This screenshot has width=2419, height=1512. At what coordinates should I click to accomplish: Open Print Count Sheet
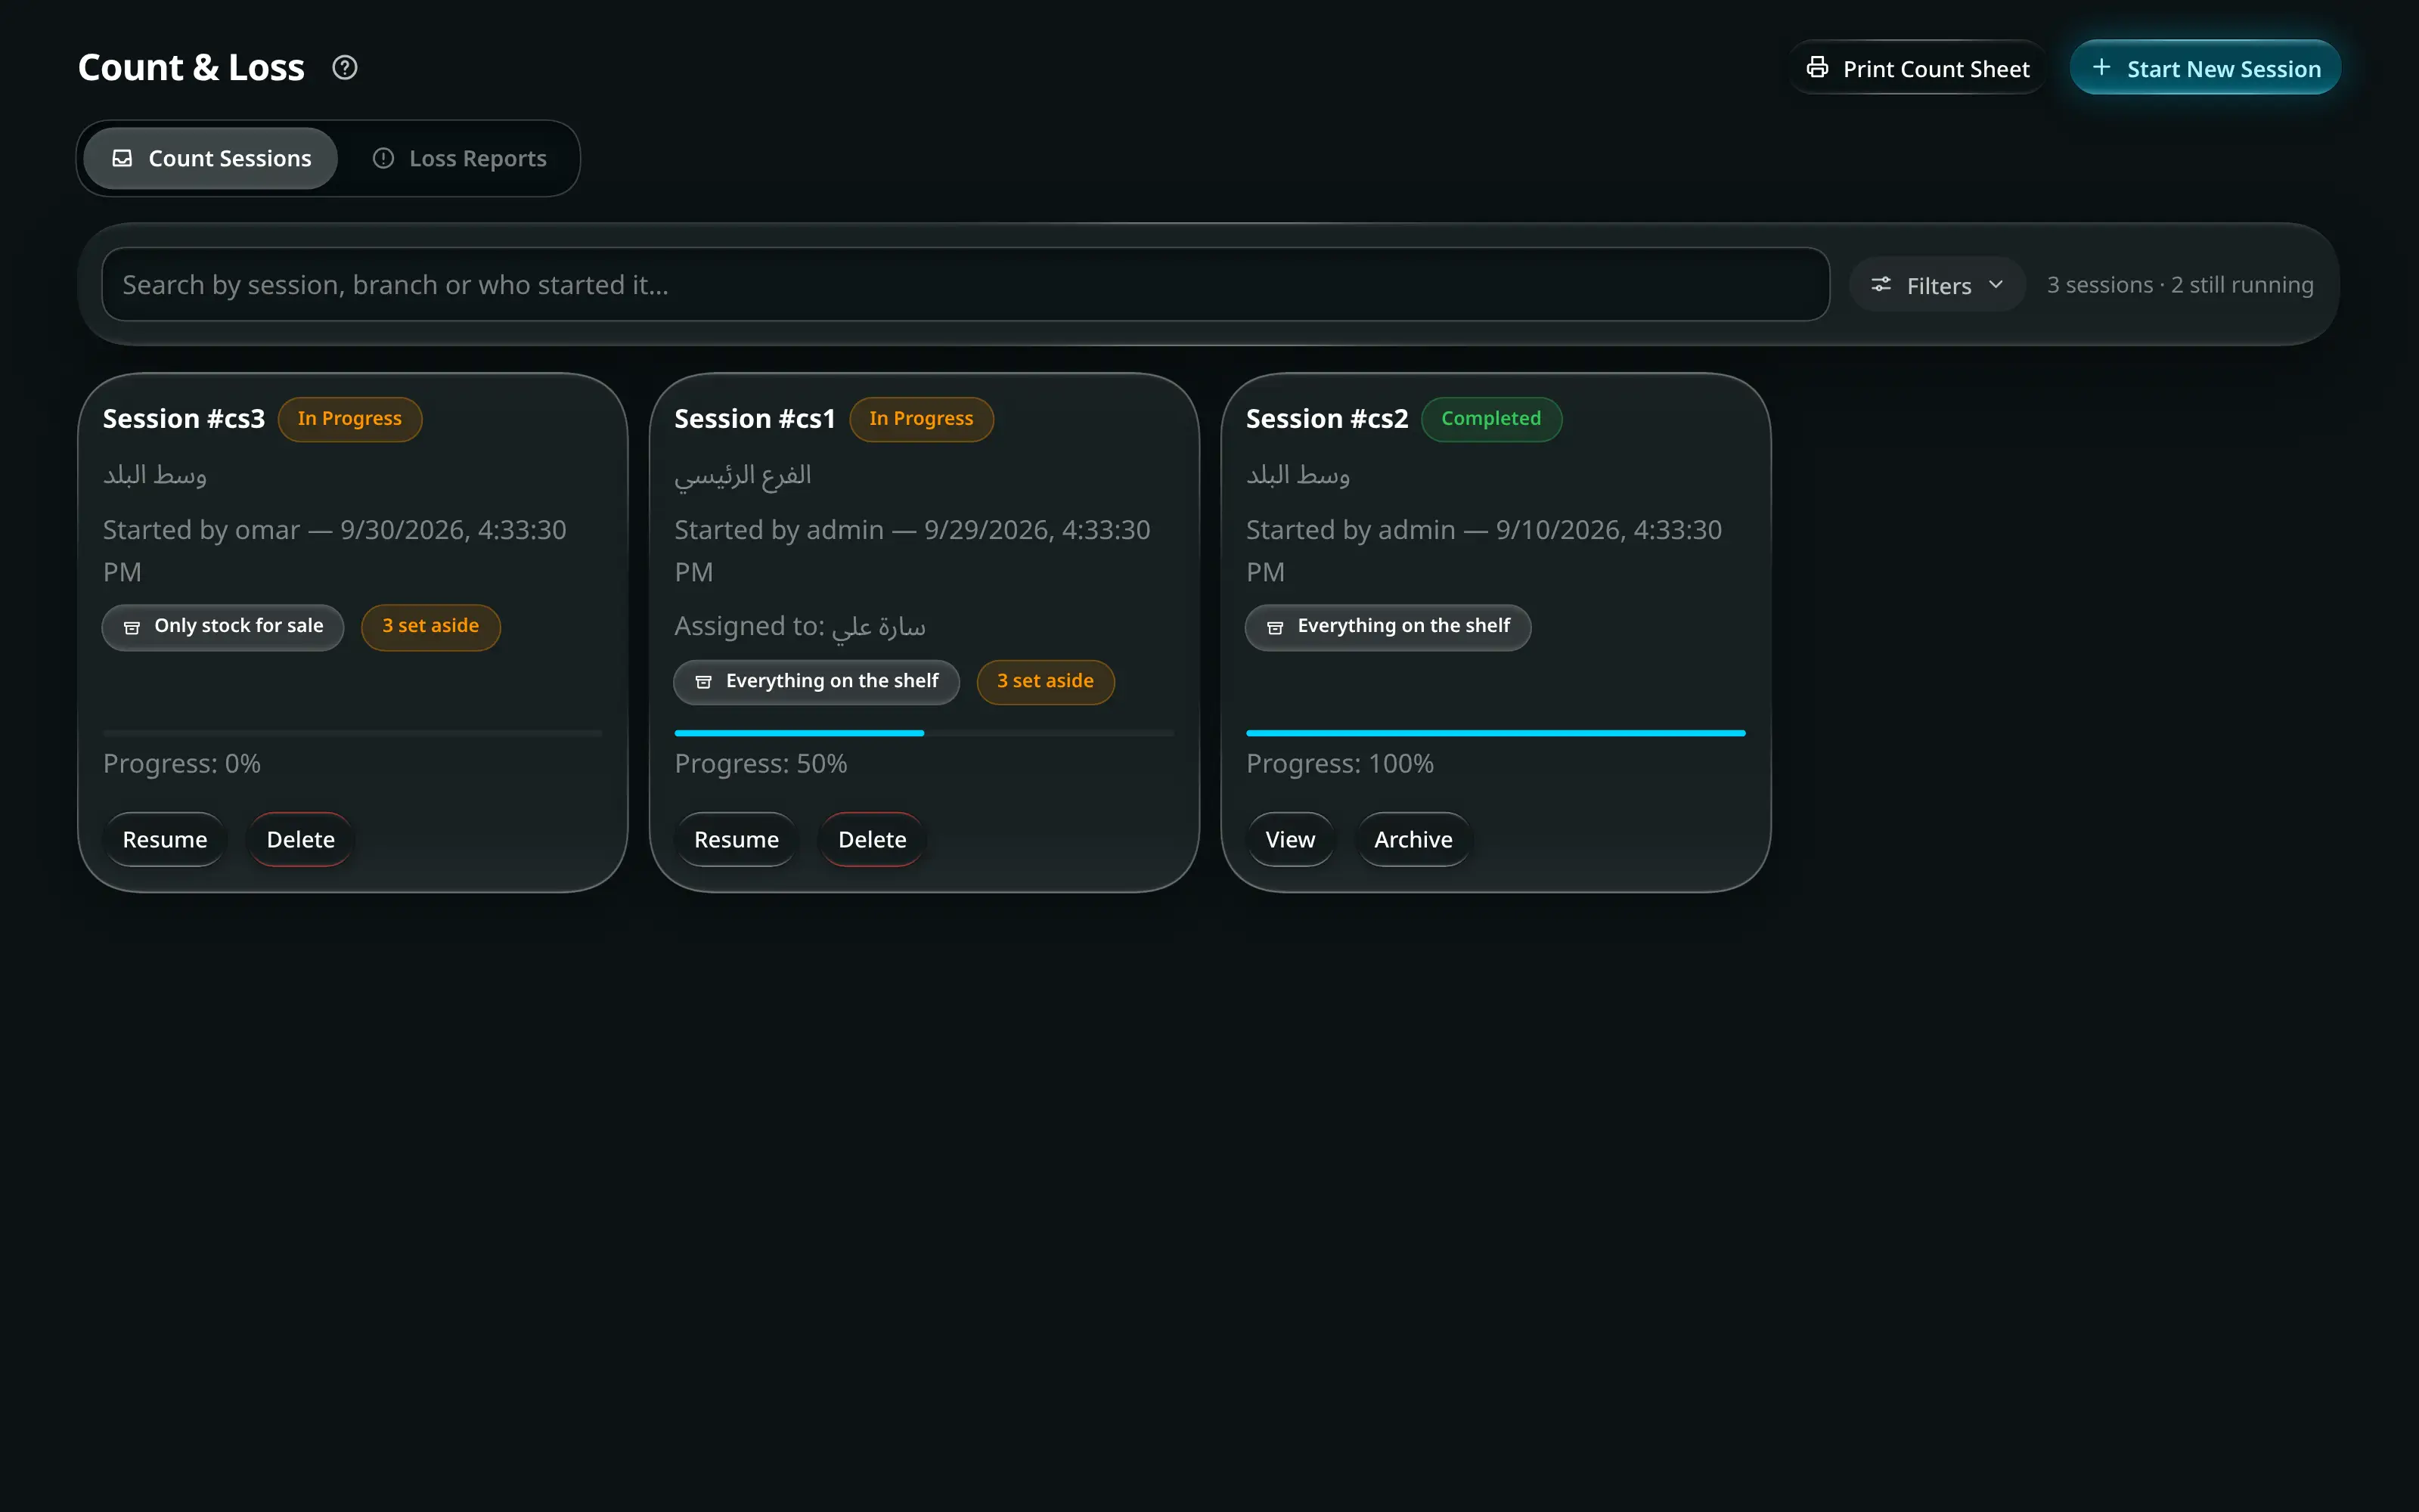point(1917,68)
